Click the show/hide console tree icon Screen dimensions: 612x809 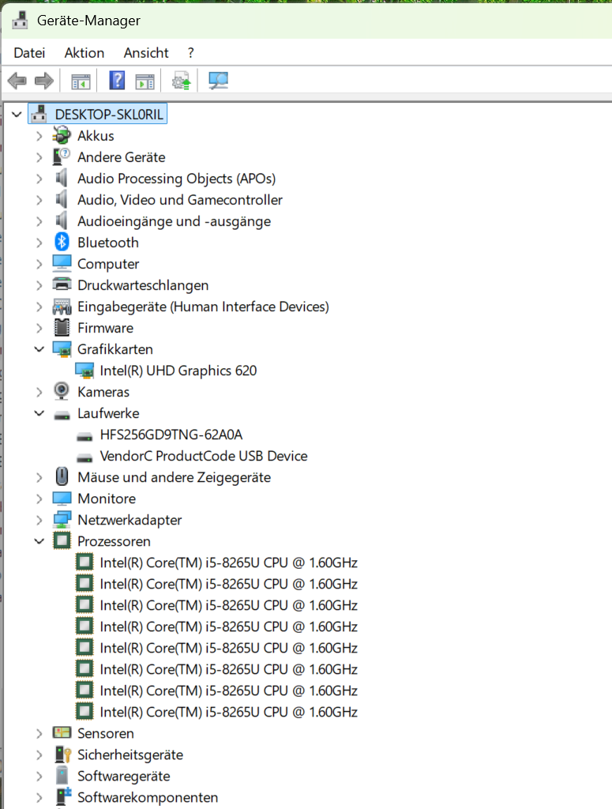(81, 81)
